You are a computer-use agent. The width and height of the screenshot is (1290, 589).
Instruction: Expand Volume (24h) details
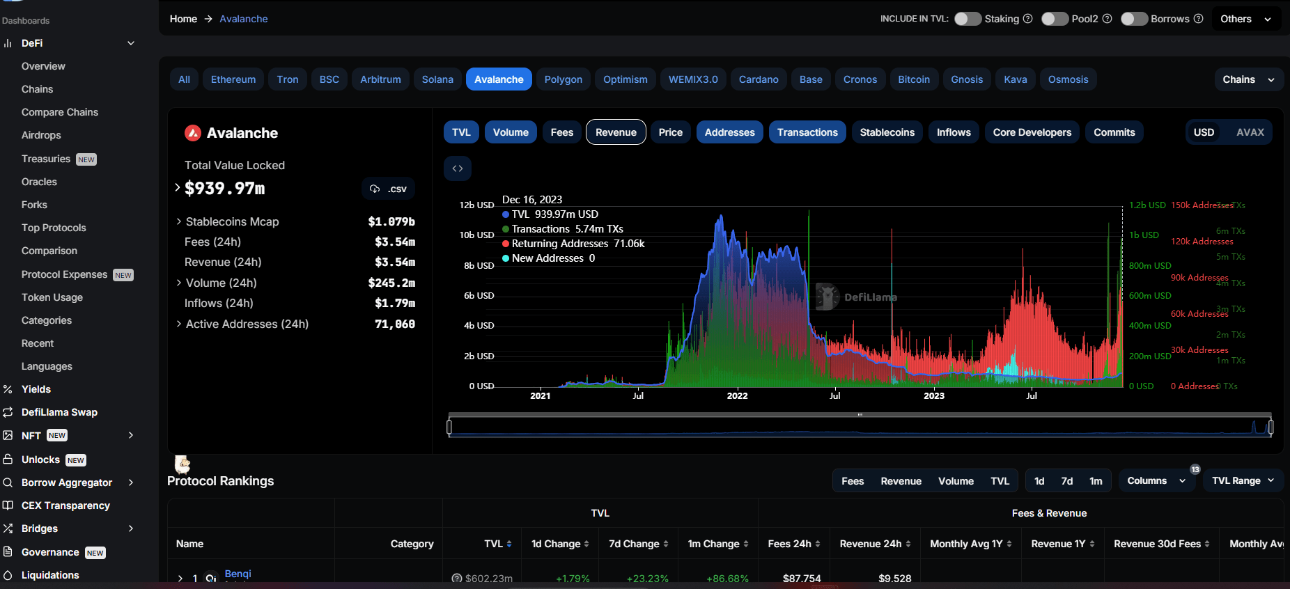click(x=179, y=283)
